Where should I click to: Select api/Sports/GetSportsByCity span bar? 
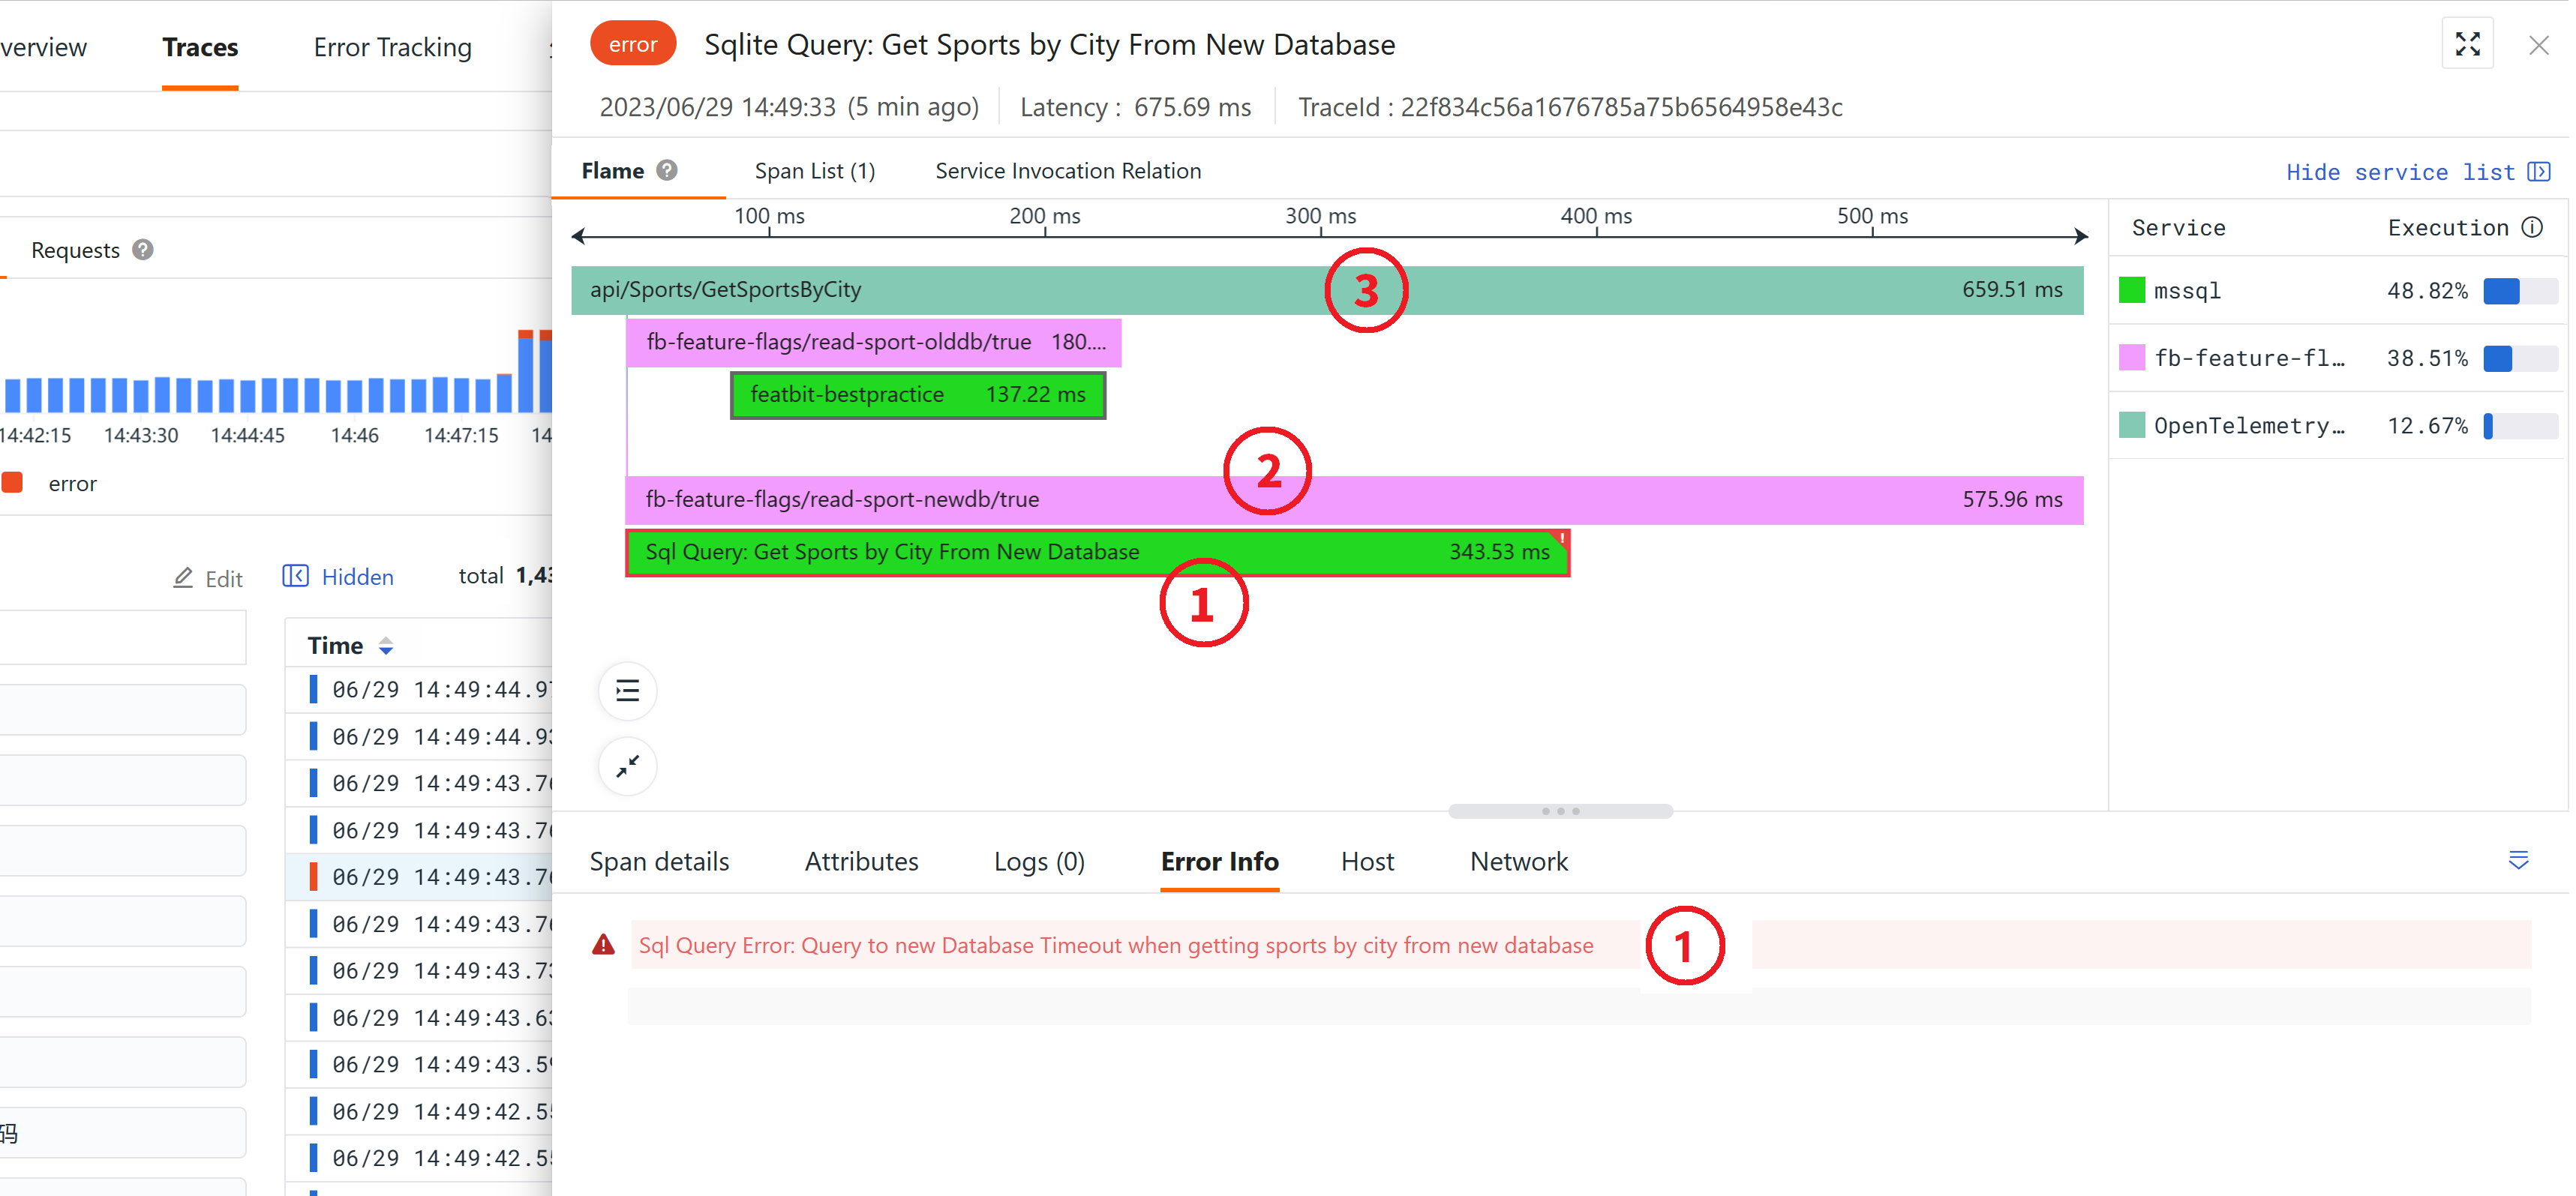tap(1327, 290)
